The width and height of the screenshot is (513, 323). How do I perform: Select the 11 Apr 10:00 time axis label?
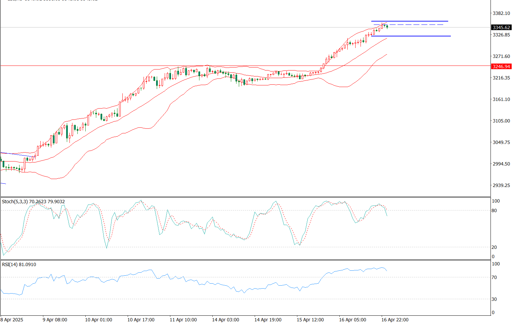pyautogui.click(x=183, y=320)
